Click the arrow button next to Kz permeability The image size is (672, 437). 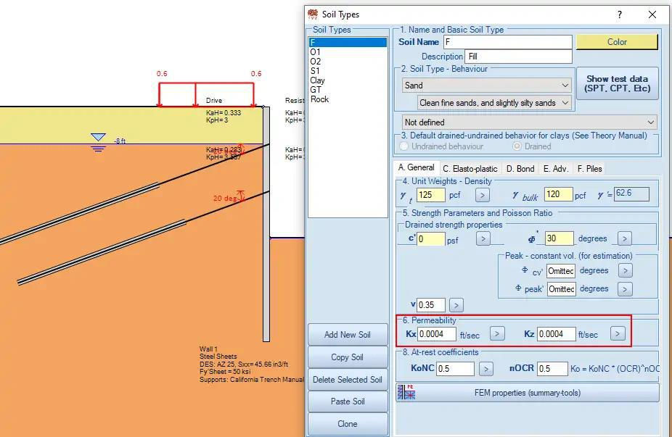pyautogui.click(x=618, y=333)
